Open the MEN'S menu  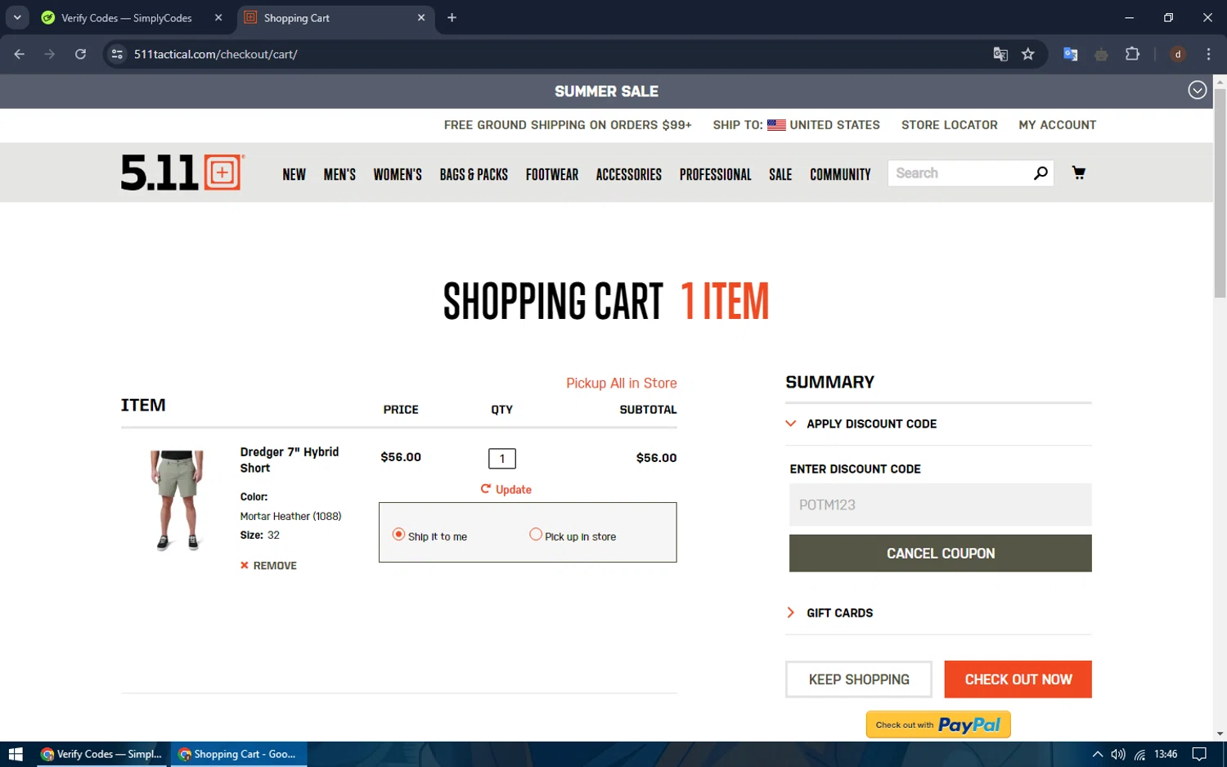pos(339,174)
